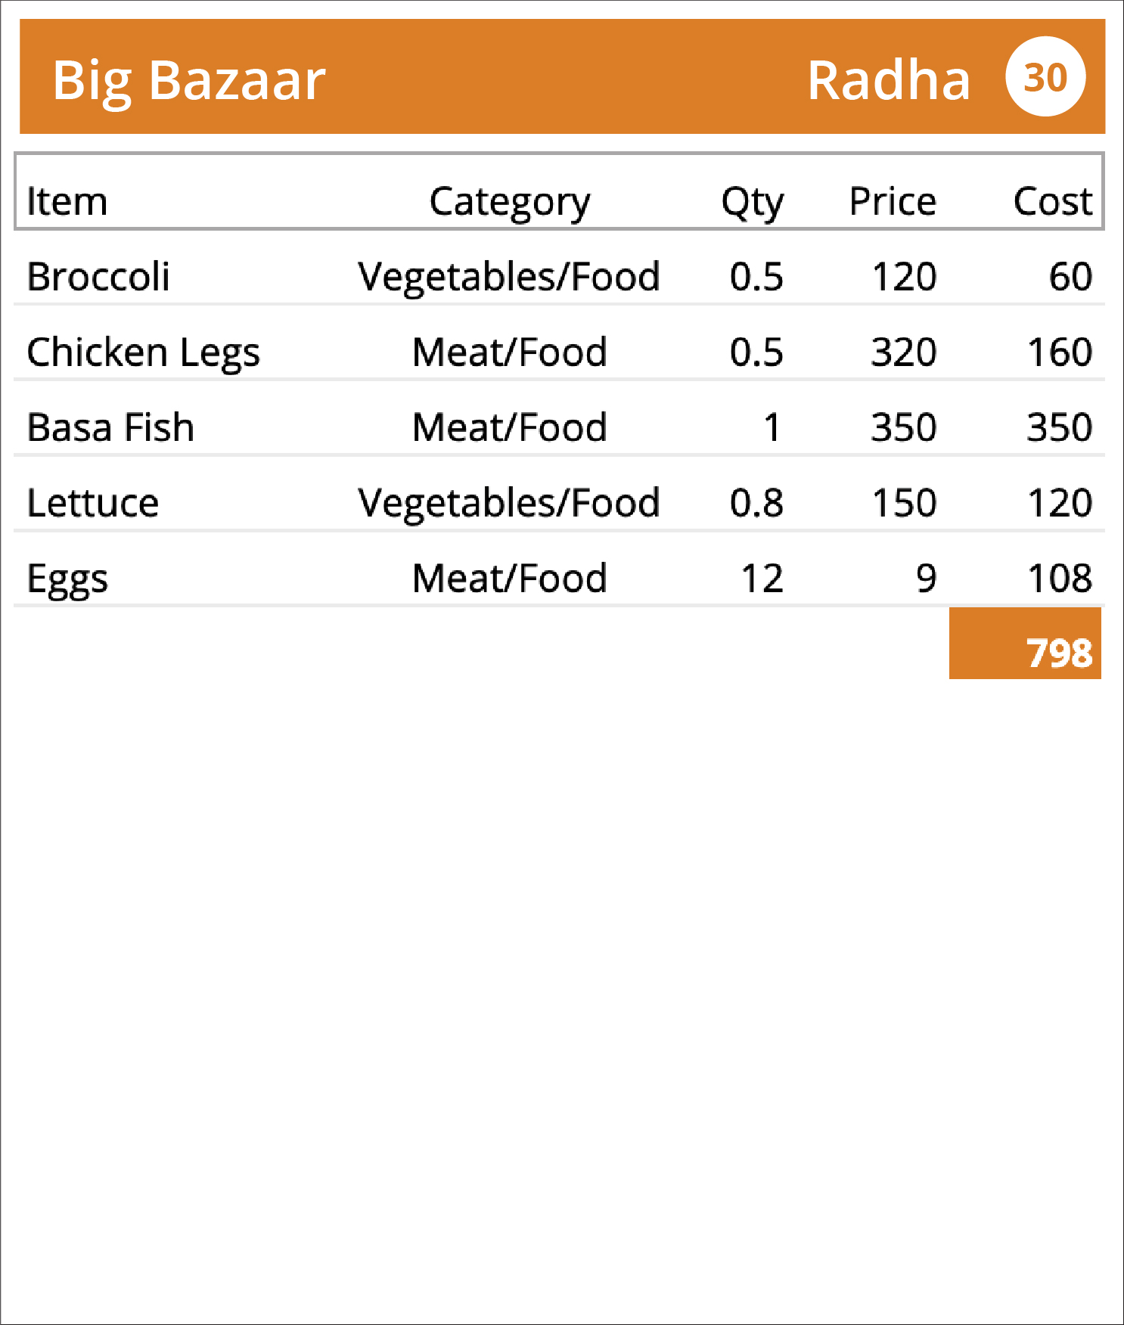Screen dimensions: 1124x1325
Task: Sort by the Category column header
Action: coord(509,203)
